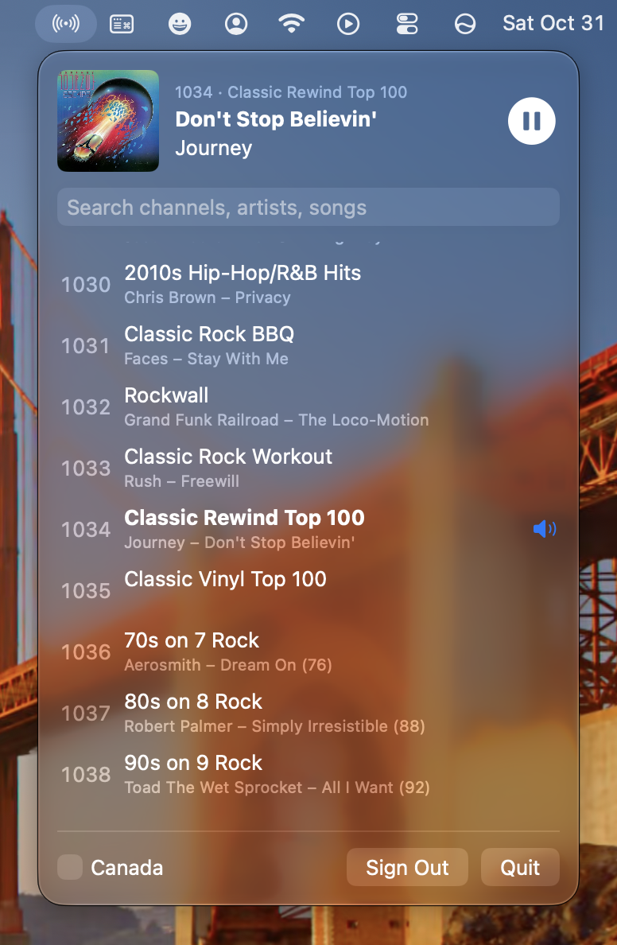Select the Classic Rewind Top 100 channel row
The height and width of the screenshot is (945, 617).
[308, 529]
